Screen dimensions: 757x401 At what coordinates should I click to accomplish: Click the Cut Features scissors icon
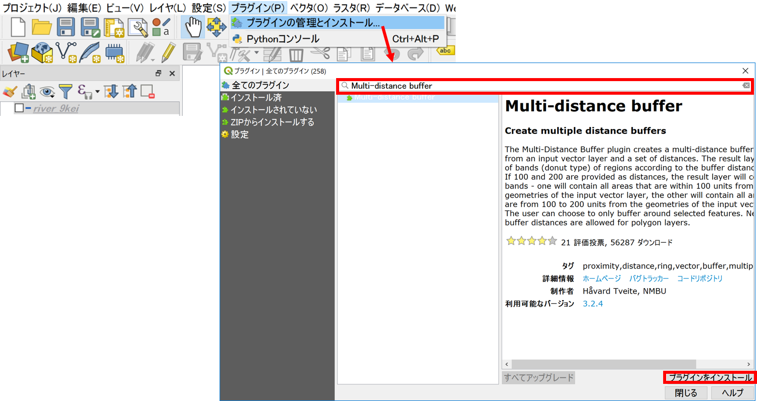320,53
